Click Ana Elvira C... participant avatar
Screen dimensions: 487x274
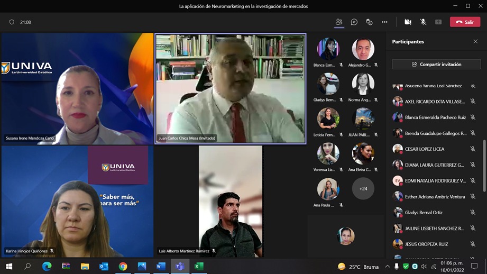363,153
